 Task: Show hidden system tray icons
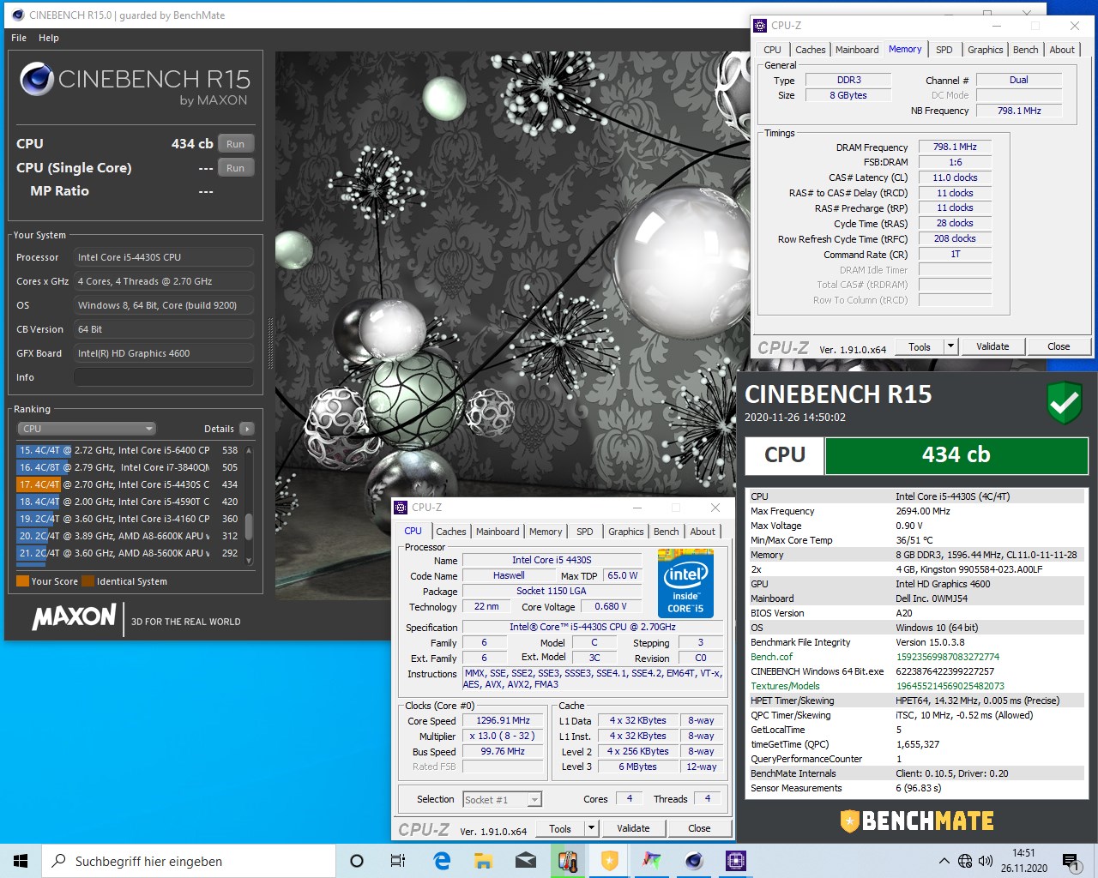click(944, 861)
